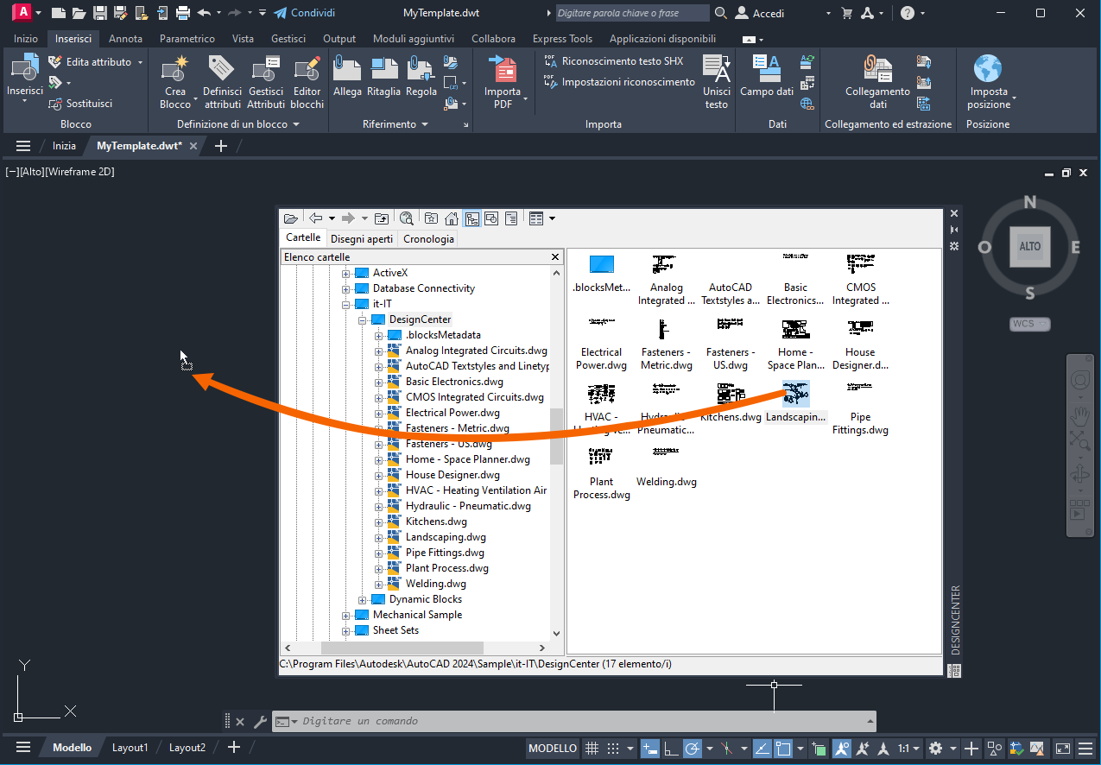Toggle polar tracking in status bar
The height and width of the screenshot is (765, 1101).
coord(692,748)
